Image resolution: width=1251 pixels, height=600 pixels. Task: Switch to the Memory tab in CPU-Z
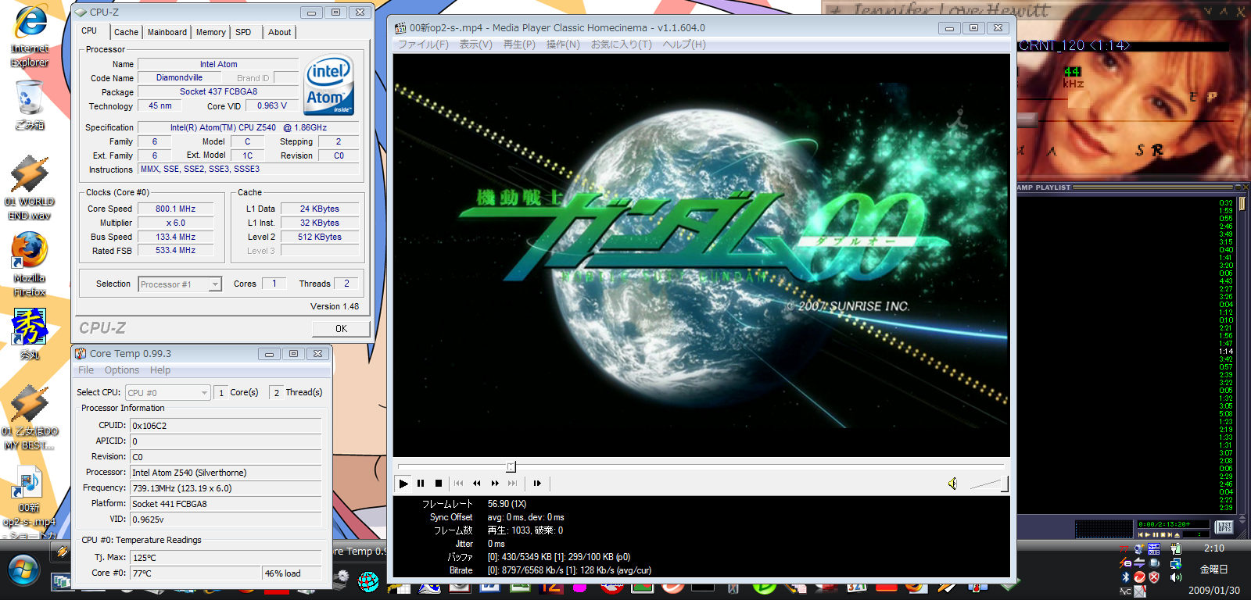click(210, 32)
